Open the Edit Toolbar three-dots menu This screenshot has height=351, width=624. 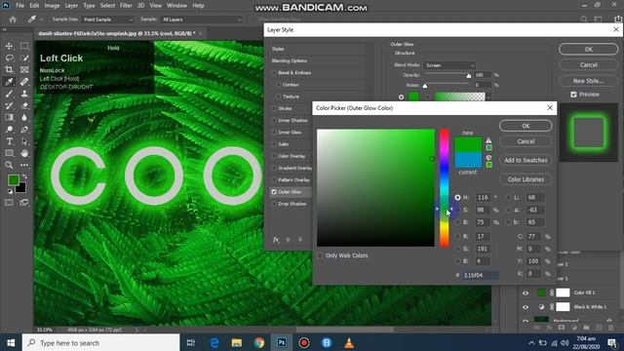point(24,165)
